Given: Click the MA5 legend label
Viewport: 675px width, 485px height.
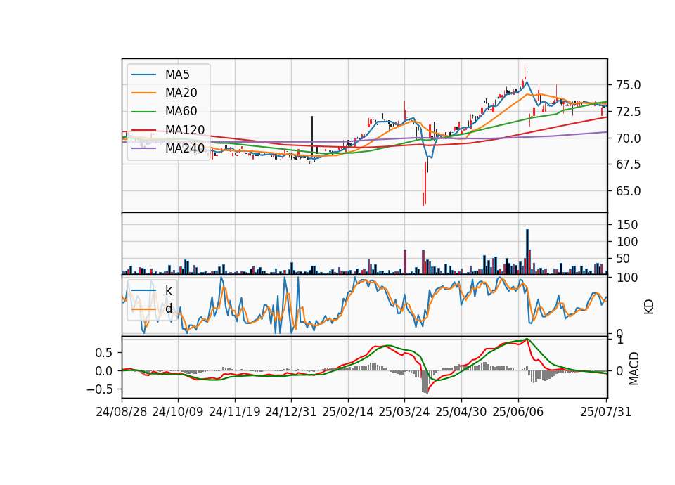Looking at the screenshot, I should [x=177, y=75].
